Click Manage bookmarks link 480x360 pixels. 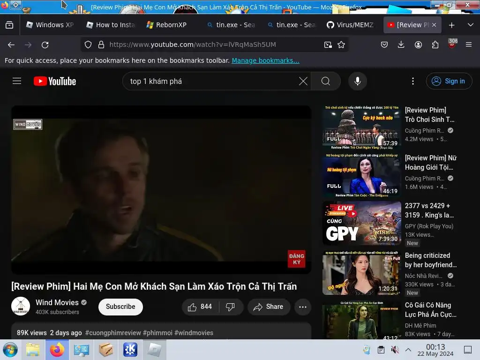coord(265,60)
